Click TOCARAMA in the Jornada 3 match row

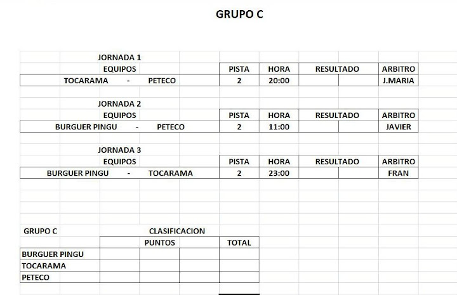point(171,173)
